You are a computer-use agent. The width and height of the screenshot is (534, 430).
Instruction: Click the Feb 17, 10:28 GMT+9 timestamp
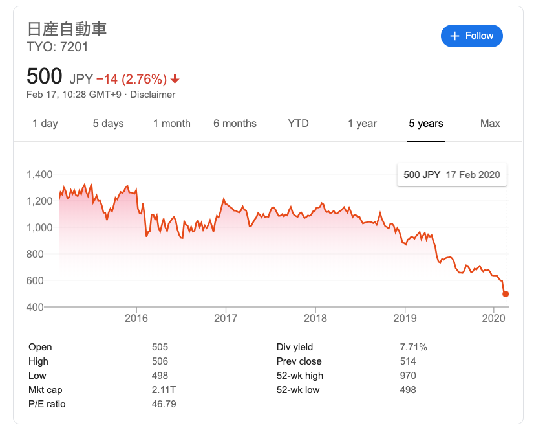tap(74, 95)
